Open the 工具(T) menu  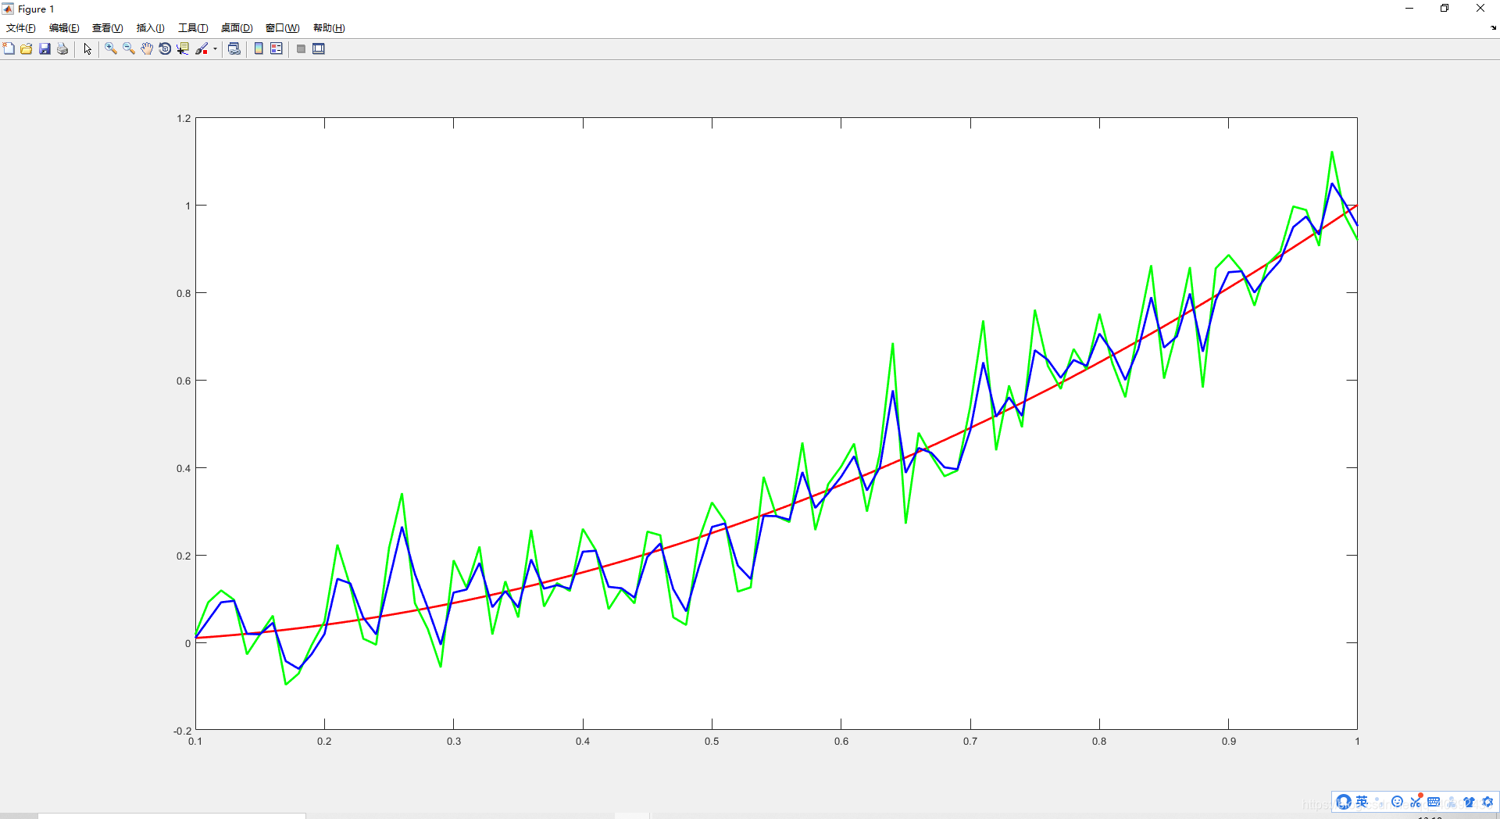(193, 28)
